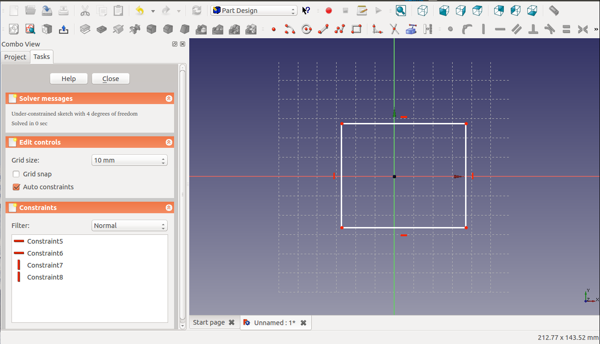The height and width of the screenshot is (344, 600).
Task: Select the sketcher Point tool
Action: [x=274, y=29]
